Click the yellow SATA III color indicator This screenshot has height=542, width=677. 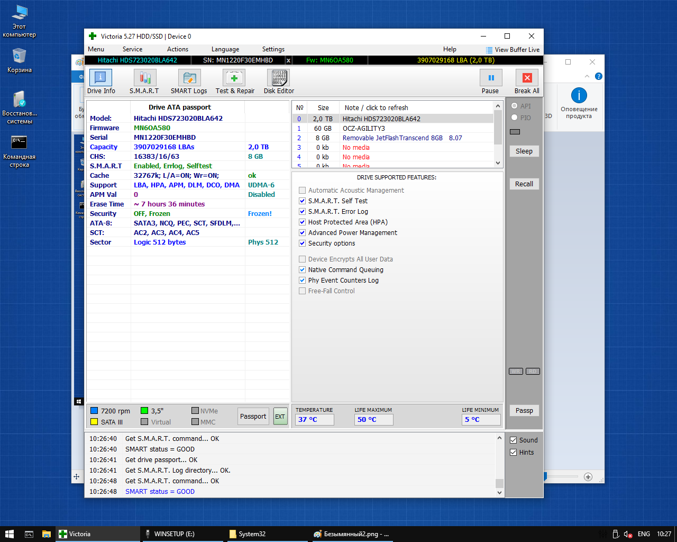(94, 422)
